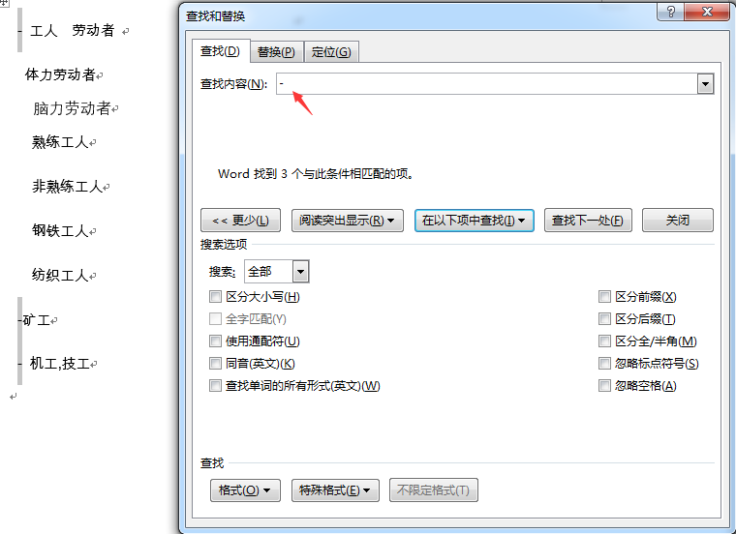Click the 关闭 button
The image size is (736, 534).
point(677,221)
